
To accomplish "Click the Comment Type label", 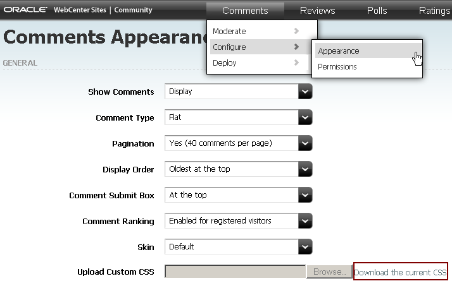I will (125, 118).
